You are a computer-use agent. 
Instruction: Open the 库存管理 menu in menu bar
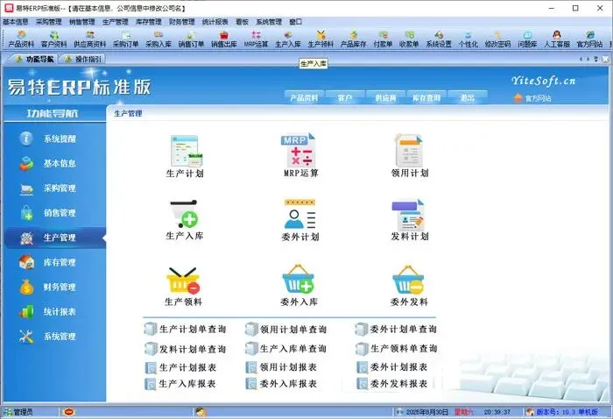click(x=149, y=22)
